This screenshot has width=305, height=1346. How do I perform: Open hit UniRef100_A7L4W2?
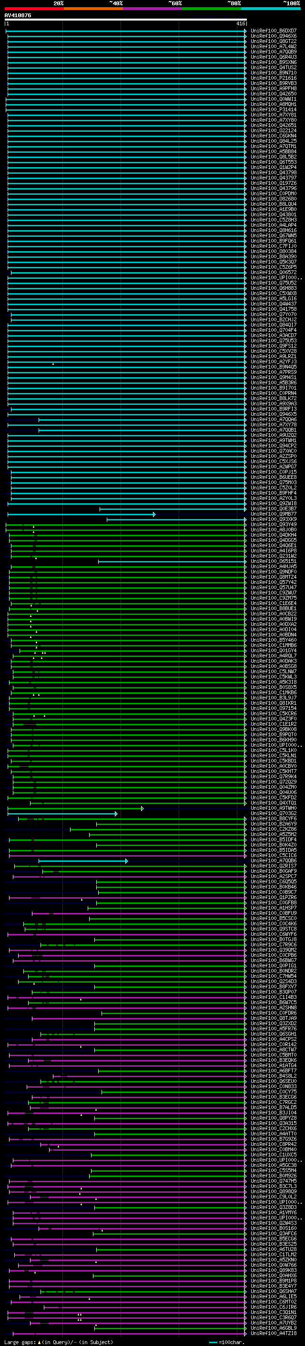coord(274,46)
